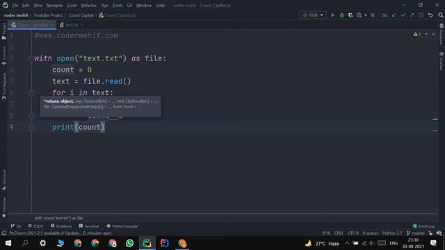This screenshot has height=250, width=445.
Task: Open the Edit menu
Action: pos(26,5)
